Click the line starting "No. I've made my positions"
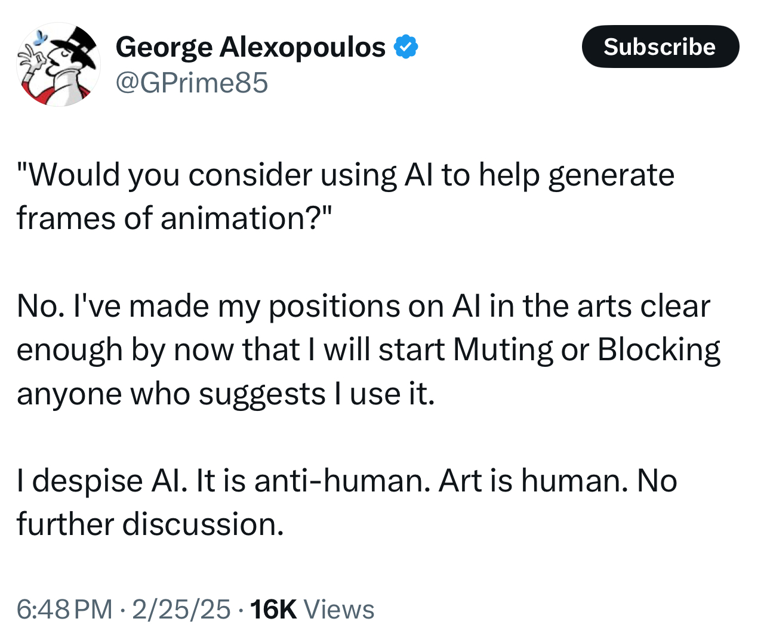The height and width of the screenshot is (637, 770). pyautogui.click(x=364, y=307)
